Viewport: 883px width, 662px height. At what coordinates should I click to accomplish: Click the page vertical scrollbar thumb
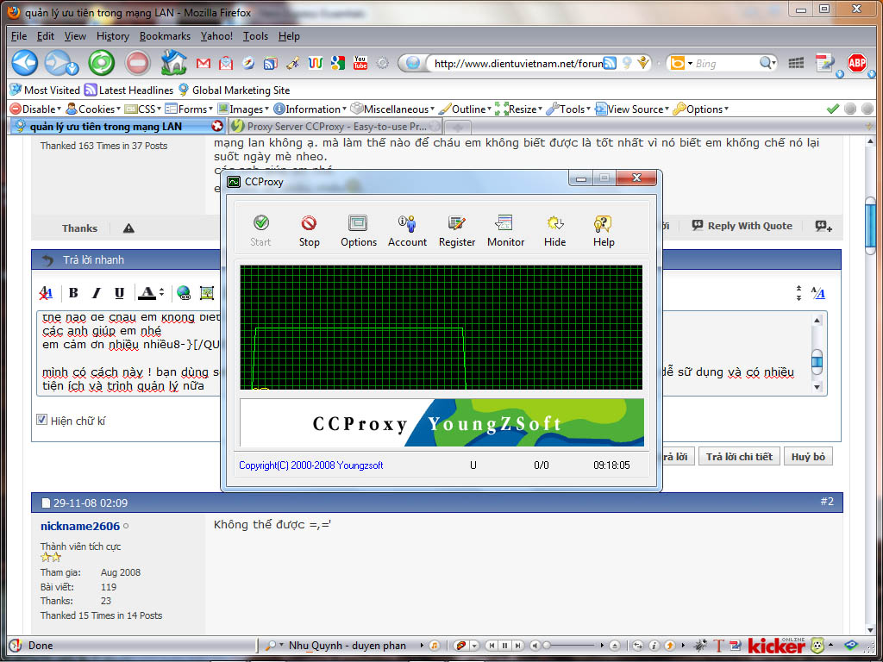[870, 225]
